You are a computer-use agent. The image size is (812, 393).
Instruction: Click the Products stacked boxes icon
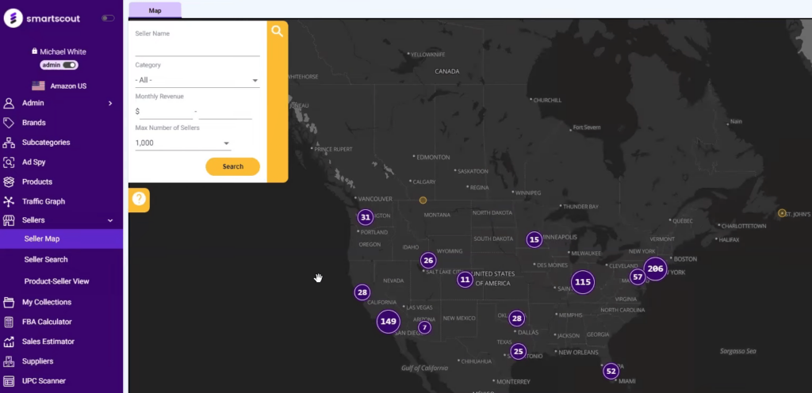pyautogui.click(x=8, y=182)
